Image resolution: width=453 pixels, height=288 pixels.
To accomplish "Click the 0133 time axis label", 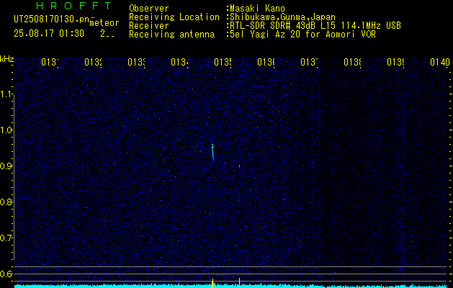I will pyautogui.click(x=136, y=62).
